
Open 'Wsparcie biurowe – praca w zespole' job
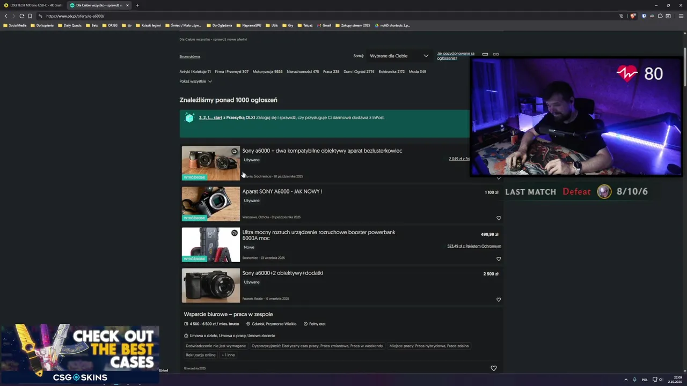click(228, 314)
